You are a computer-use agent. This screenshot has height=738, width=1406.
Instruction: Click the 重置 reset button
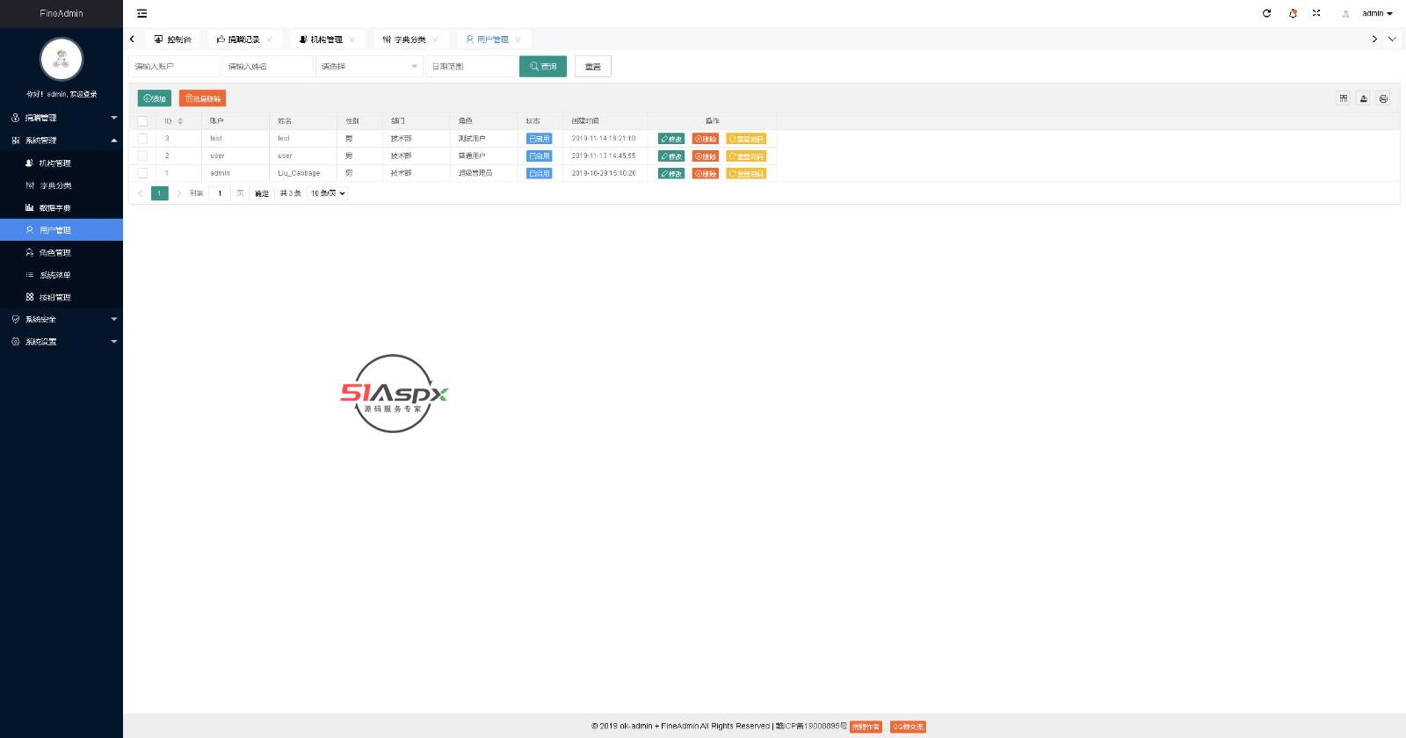[593, 67]
